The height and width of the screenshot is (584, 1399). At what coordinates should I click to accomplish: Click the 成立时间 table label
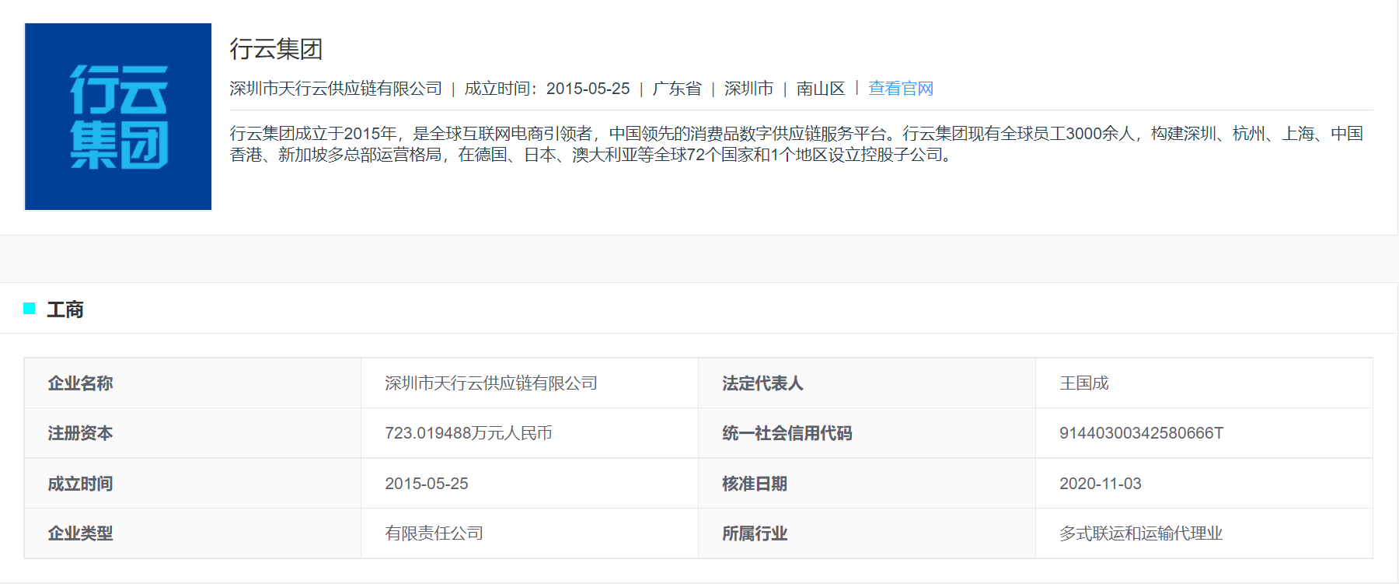tap(80, 484)
